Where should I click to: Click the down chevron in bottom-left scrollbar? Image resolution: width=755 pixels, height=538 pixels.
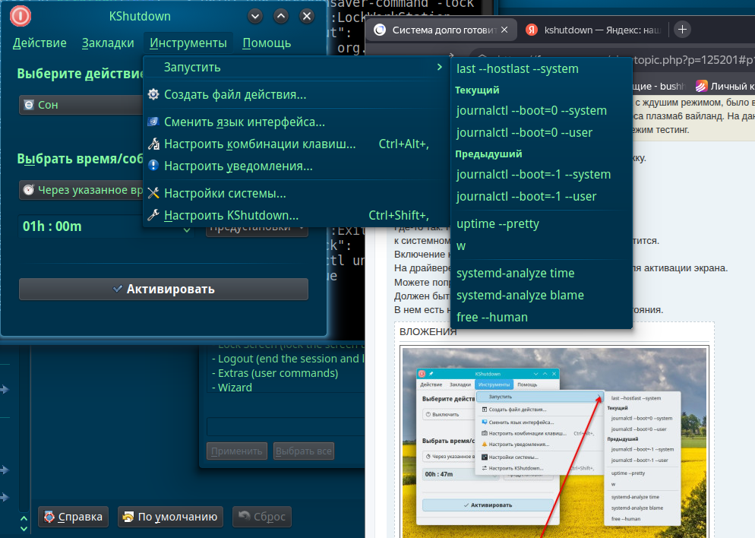coord(24,529)
